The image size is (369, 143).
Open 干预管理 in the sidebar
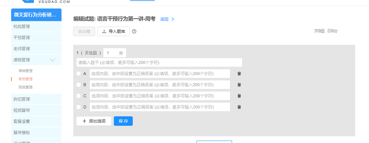point(36,38)
